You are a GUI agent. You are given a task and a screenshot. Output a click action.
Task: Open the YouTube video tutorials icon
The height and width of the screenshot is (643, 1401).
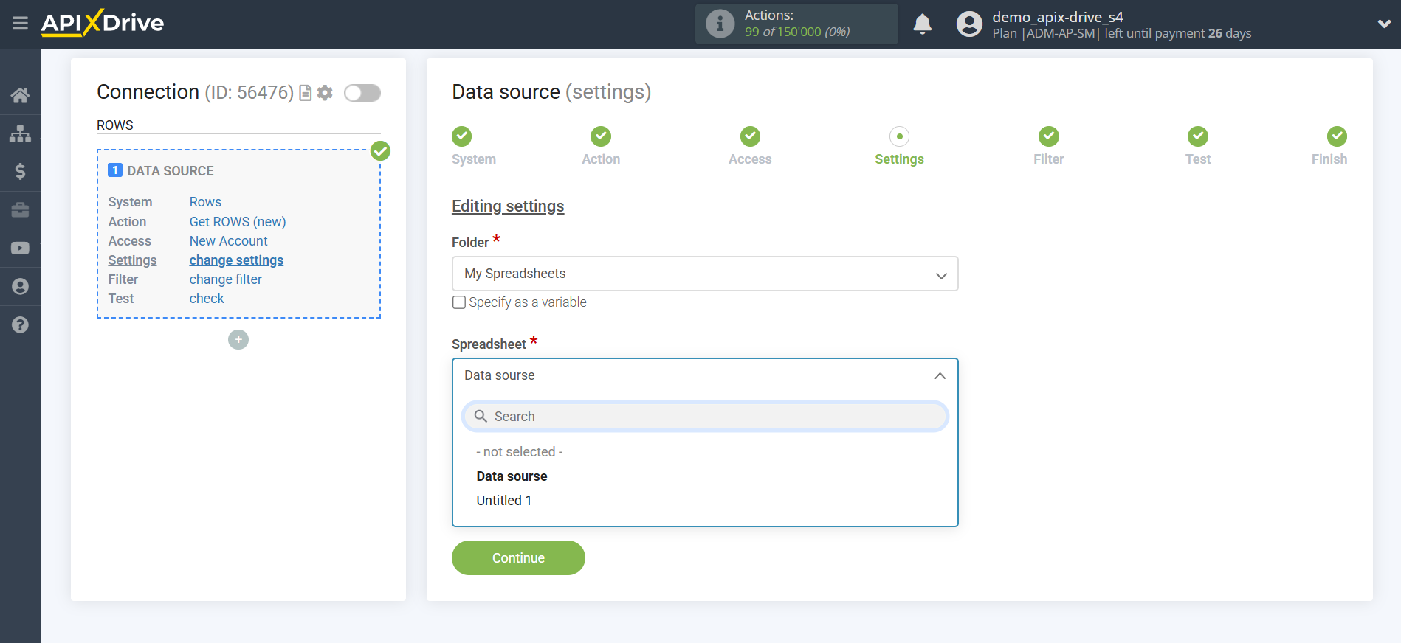[20, 248]
